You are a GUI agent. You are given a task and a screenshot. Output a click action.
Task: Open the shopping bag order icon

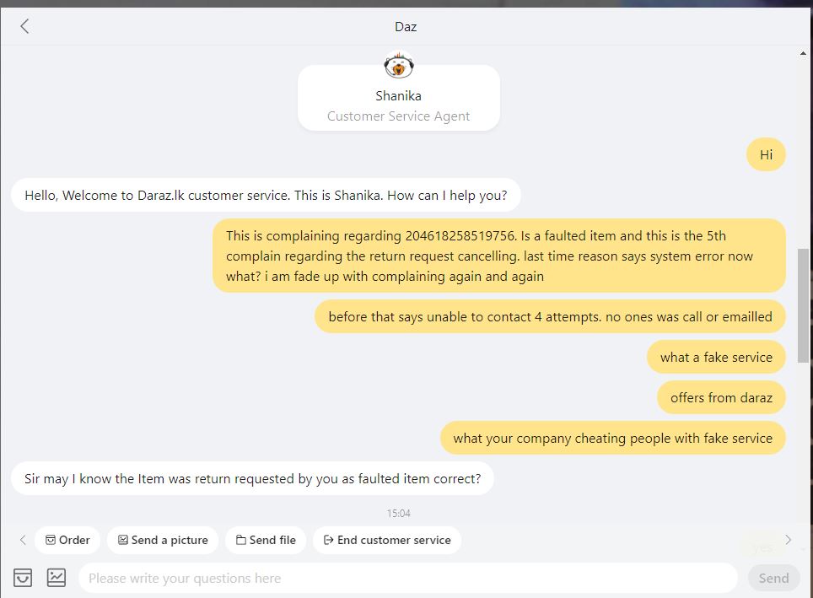23,577
